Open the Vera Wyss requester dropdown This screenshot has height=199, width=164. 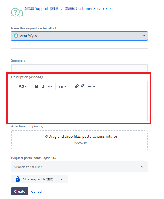[x=79, y=36]
